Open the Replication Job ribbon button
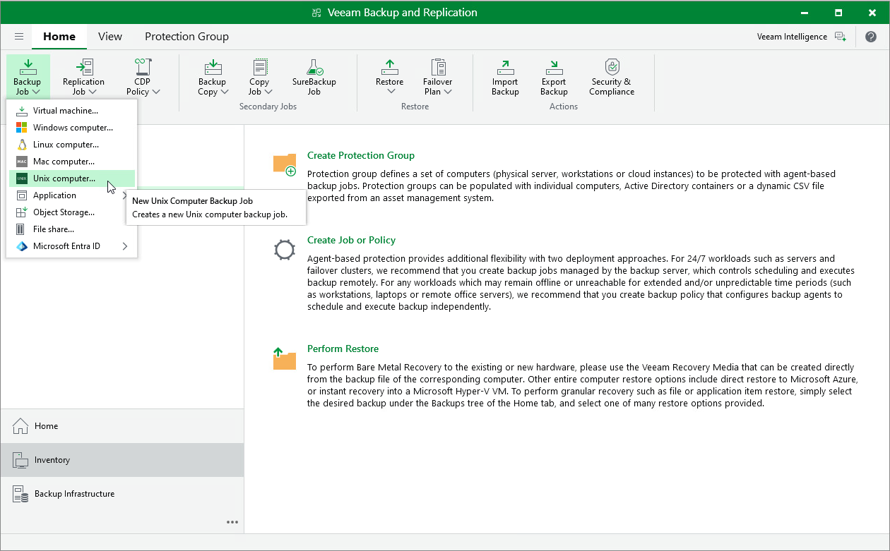This screenshot has height=551, width=890. 83,77
